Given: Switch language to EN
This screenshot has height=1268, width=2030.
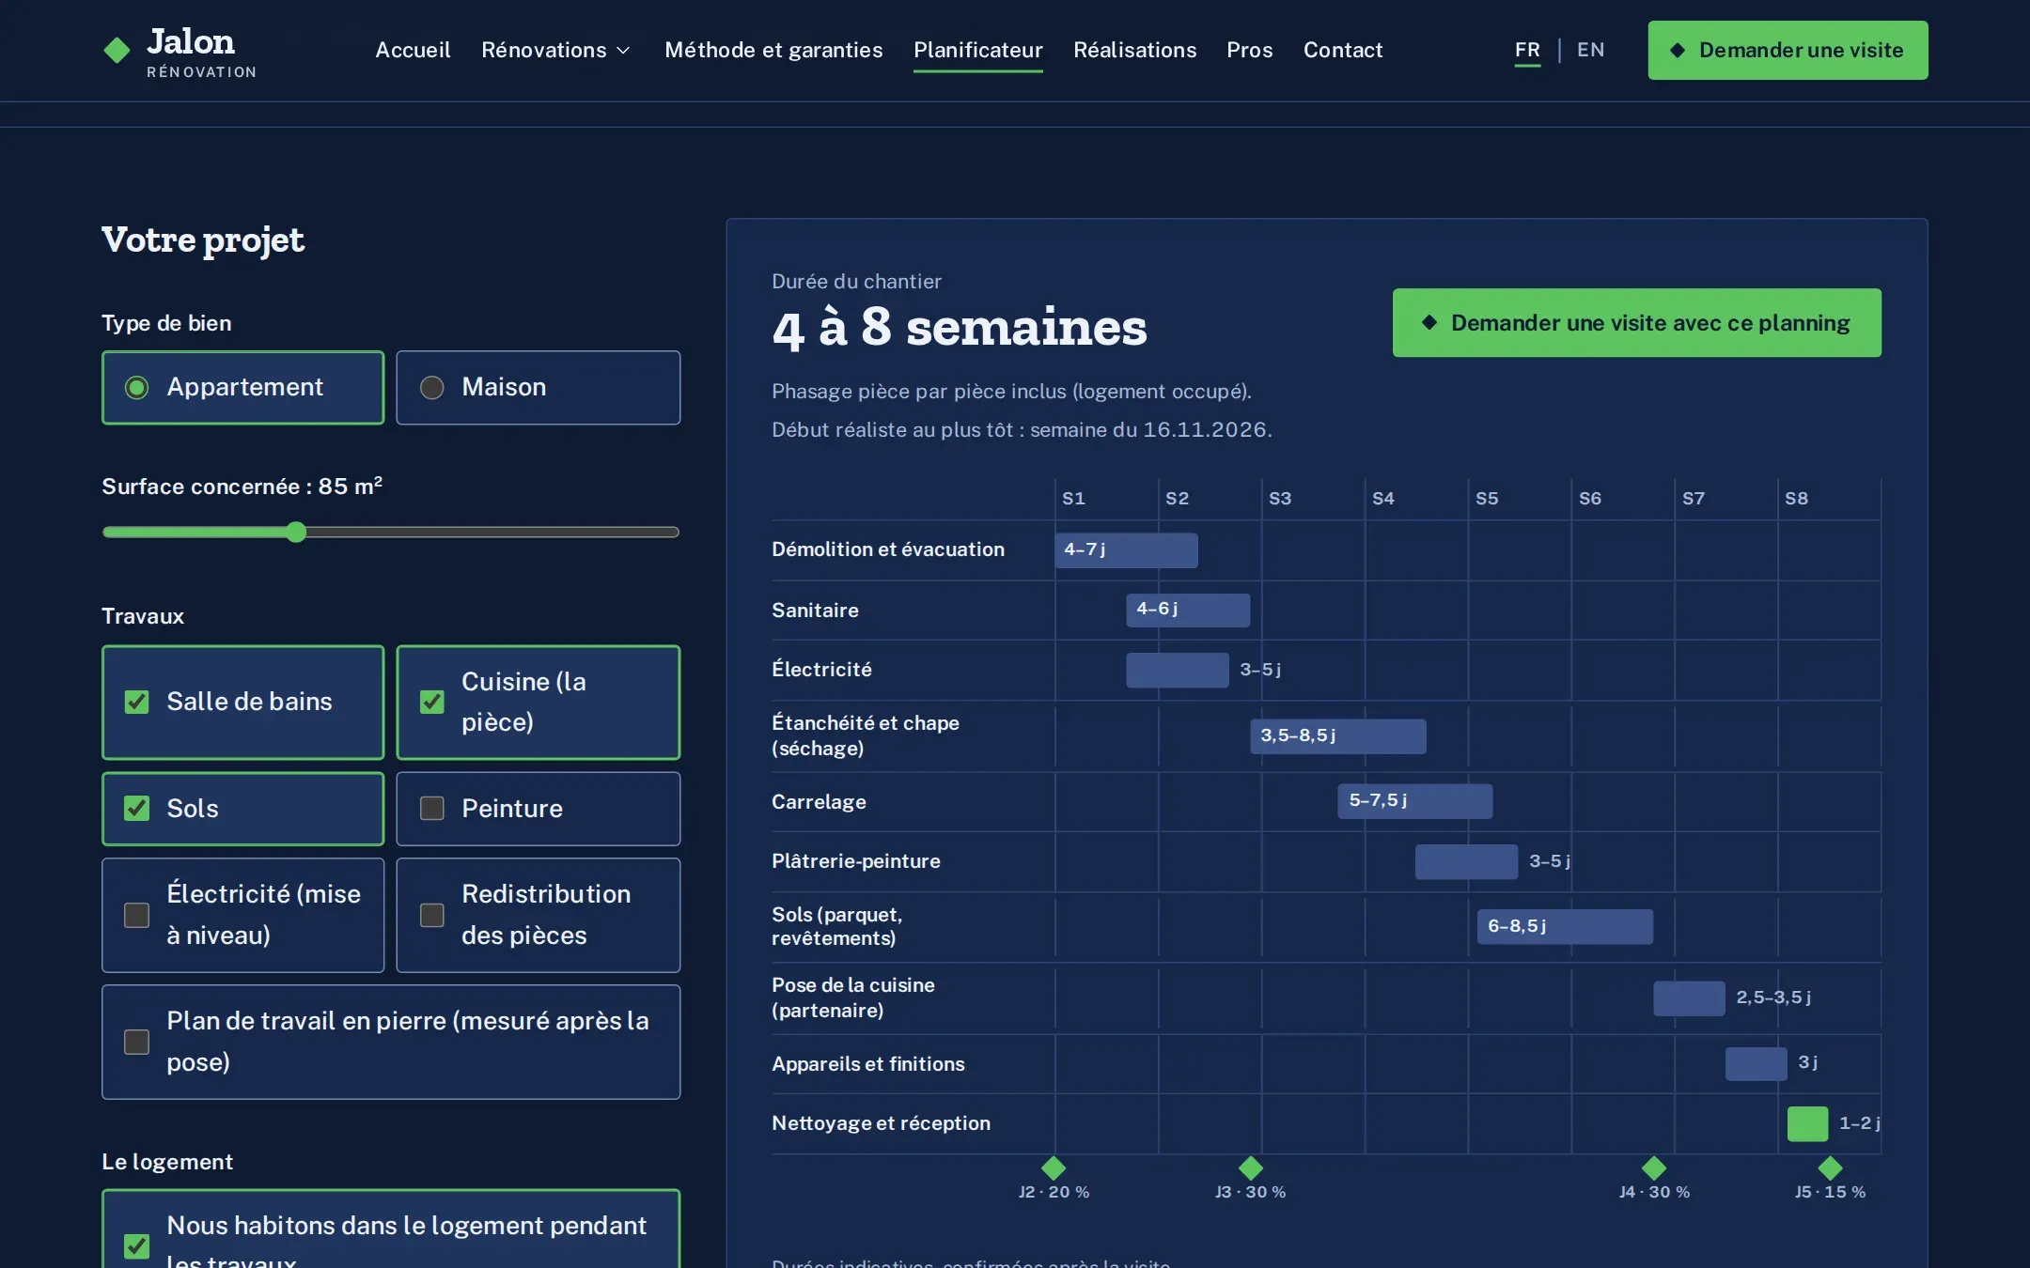Looking at the screenshot, I should click(x=1590, y=50).
